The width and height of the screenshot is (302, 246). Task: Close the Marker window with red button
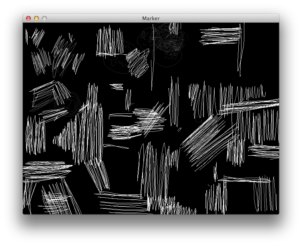tap(28, 18)
